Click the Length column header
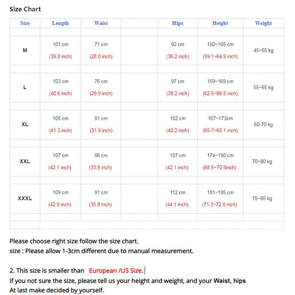Image resolution: width=295 pixels, height=295 pixels. [x=60, y=23]
